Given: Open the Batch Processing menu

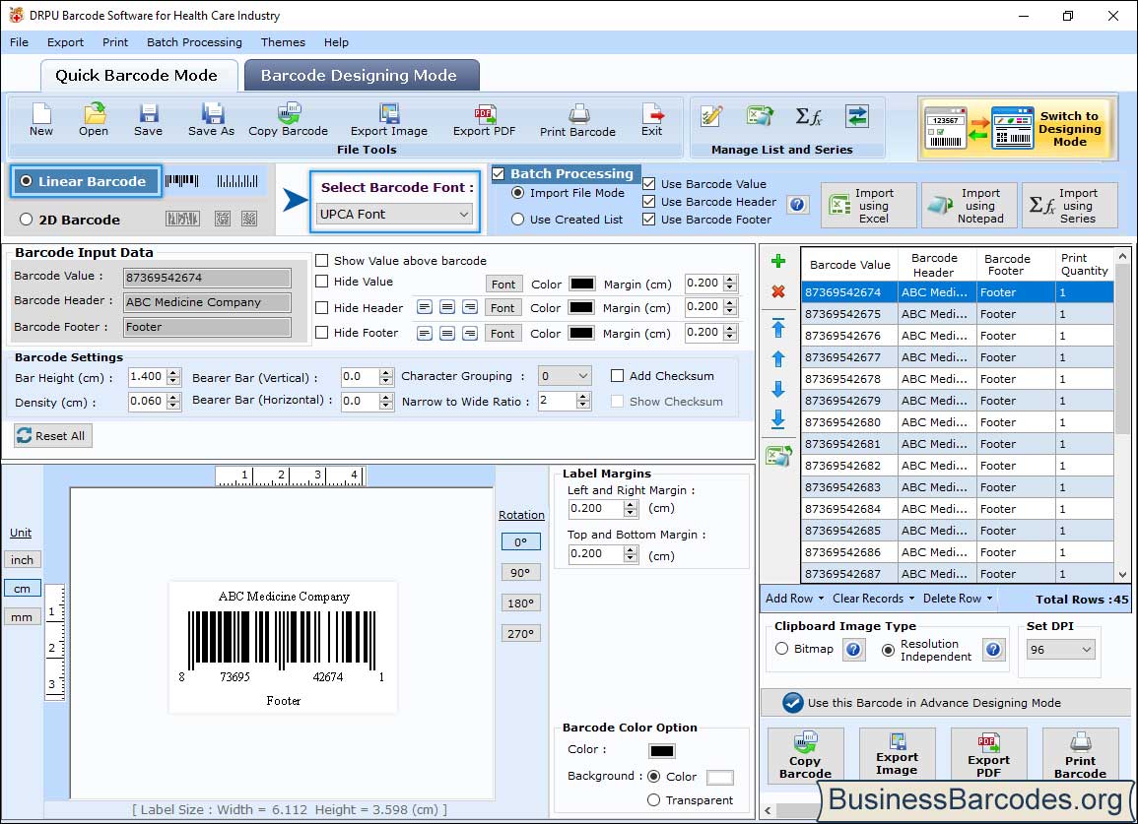Looking at the screenshot, I should tap(194, 42).
